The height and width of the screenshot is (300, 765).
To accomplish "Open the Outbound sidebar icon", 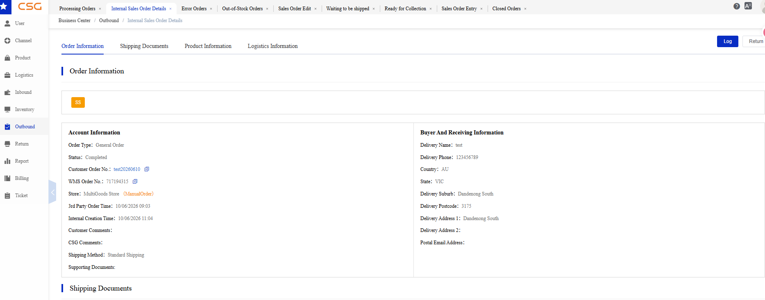I will pyautogui.click(x=7, y=127).
